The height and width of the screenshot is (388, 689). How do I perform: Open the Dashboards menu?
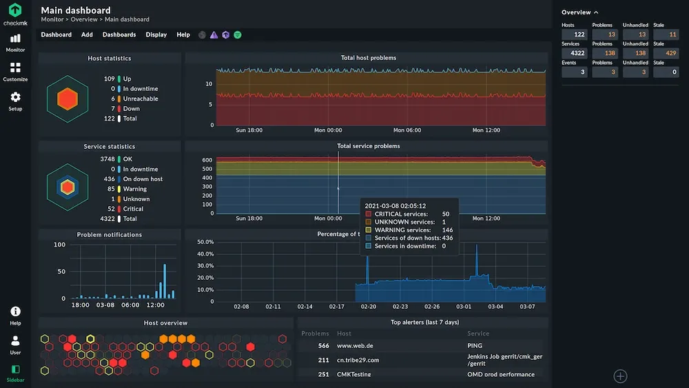tap(119, 34)
